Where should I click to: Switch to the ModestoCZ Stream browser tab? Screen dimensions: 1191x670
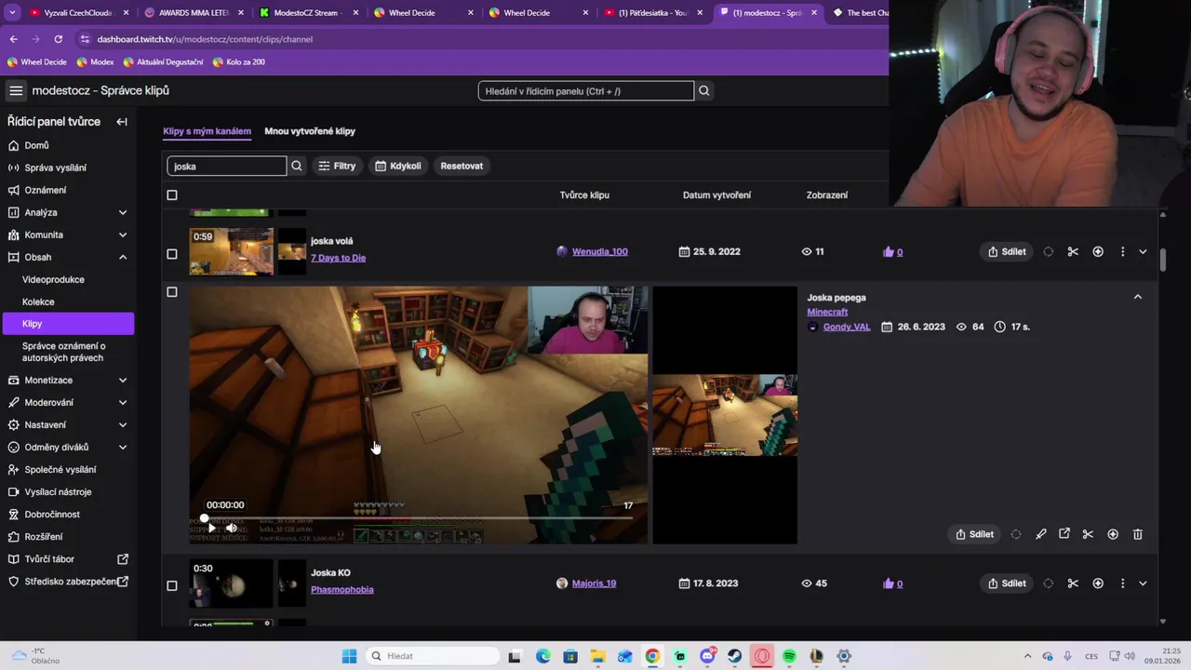[x=306, y=13]
